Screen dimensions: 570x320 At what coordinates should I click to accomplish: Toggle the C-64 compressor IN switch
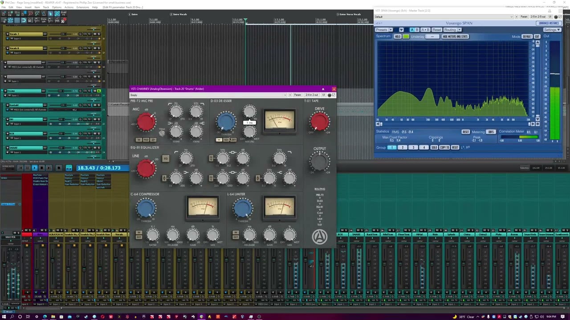tap(139, 232)
